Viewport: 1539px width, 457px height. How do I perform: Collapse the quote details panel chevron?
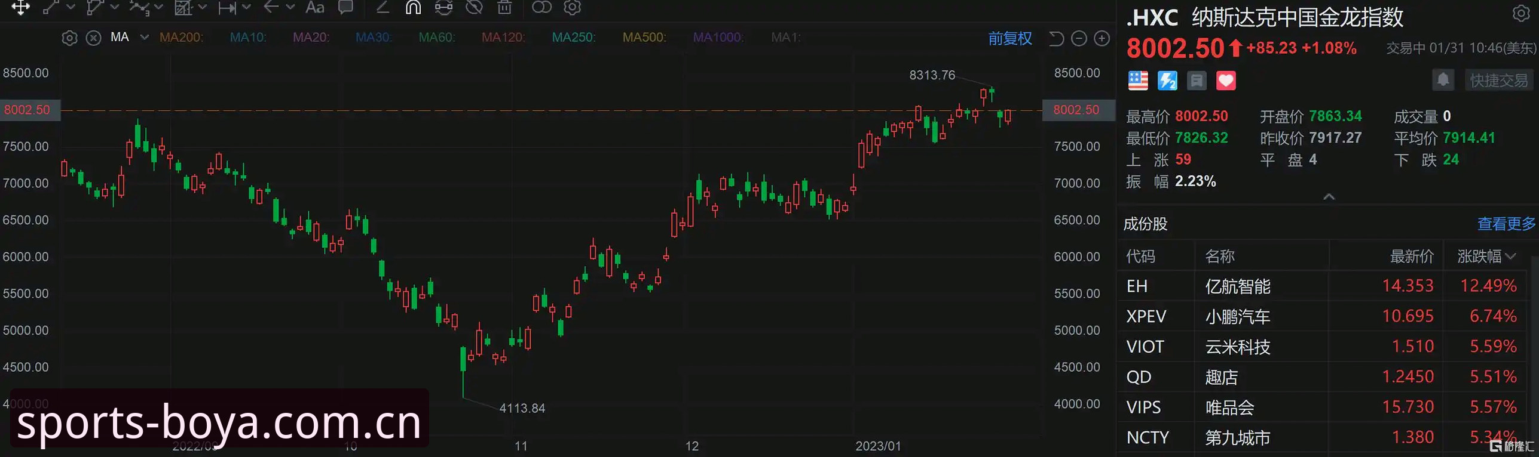point(1329,197)
